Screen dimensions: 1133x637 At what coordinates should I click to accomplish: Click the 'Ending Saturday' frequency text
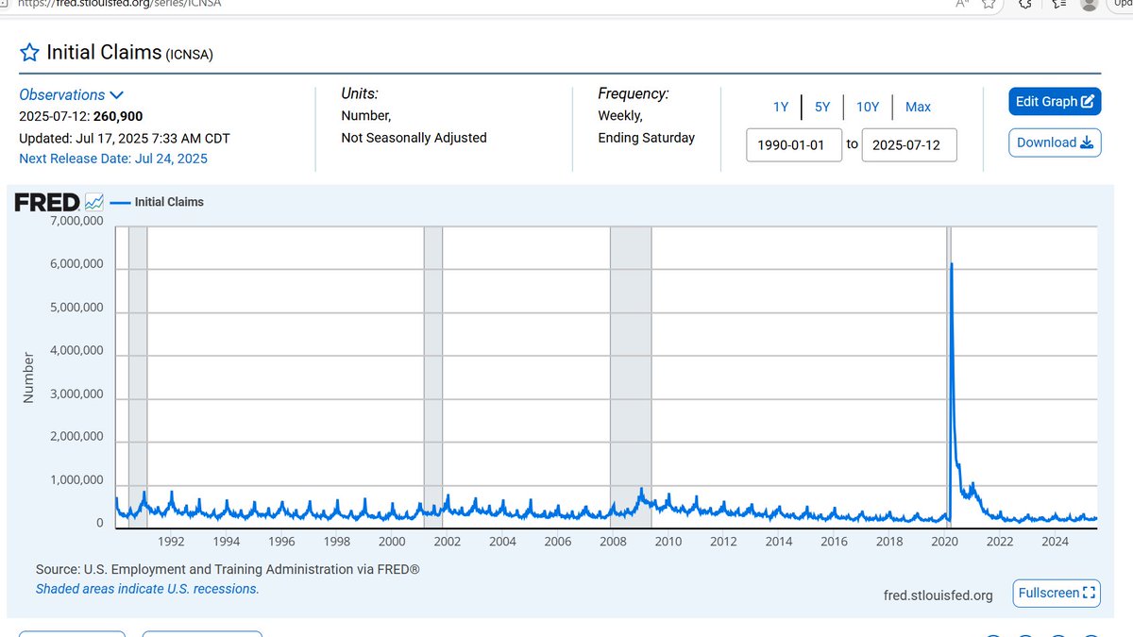click(x=646, y=138)
